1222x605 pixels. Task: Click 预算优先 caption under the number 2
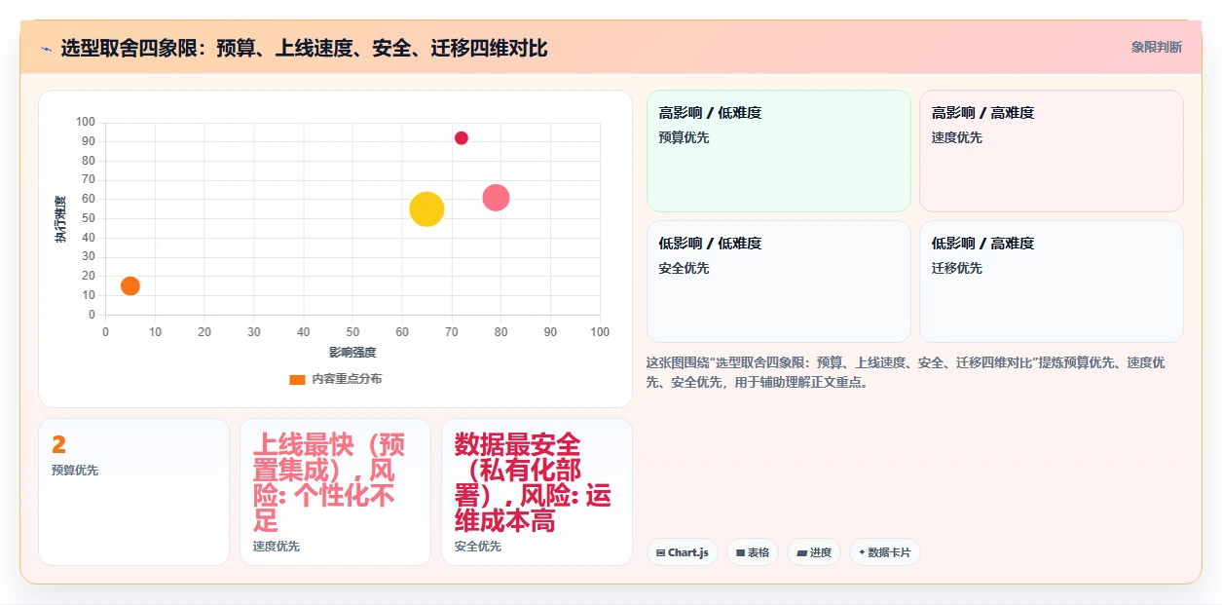[x=75, y=471]
